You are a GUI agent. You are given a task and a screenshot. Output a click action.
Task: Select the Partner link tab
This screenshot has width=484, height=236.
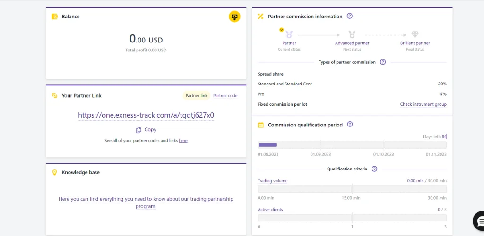tap(196, 96)
